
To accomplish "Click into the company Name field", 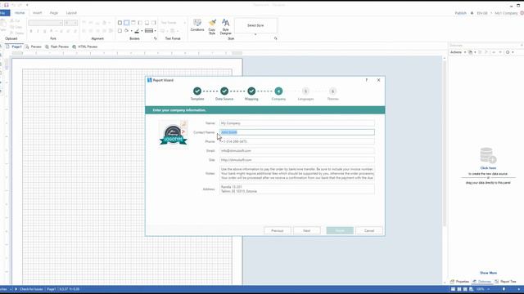I will point(296,123).
